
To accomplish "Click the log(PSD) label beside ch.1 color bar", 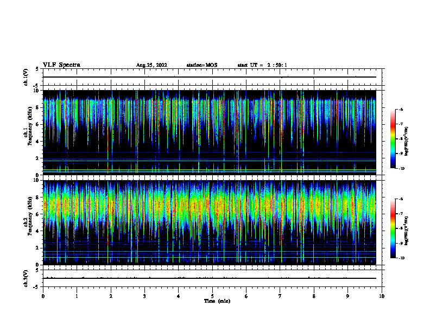I will (x=407, y=141).
